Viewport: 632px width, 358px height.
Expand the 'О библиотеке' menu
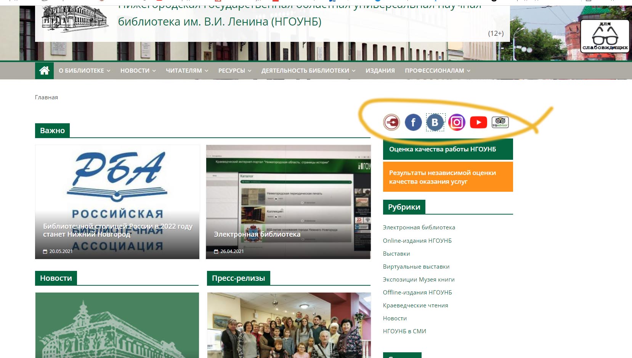pos(85,71)
